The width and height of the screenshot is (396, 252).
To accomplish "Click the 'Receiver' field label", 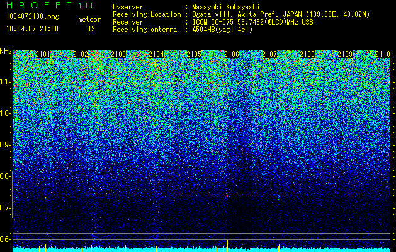I will click(x=128, y=22).
